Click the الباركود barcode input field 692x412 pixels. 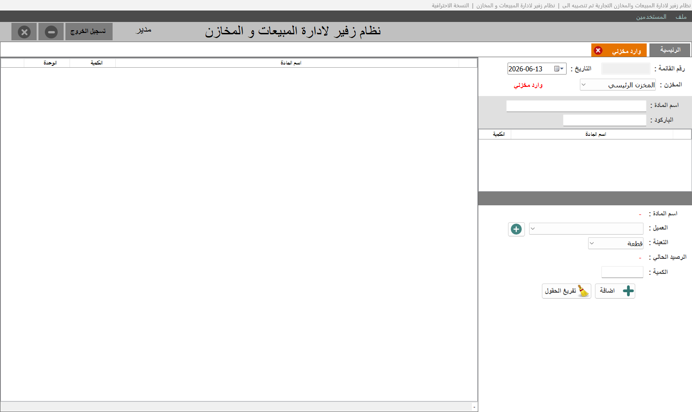[x=605, y=120]
